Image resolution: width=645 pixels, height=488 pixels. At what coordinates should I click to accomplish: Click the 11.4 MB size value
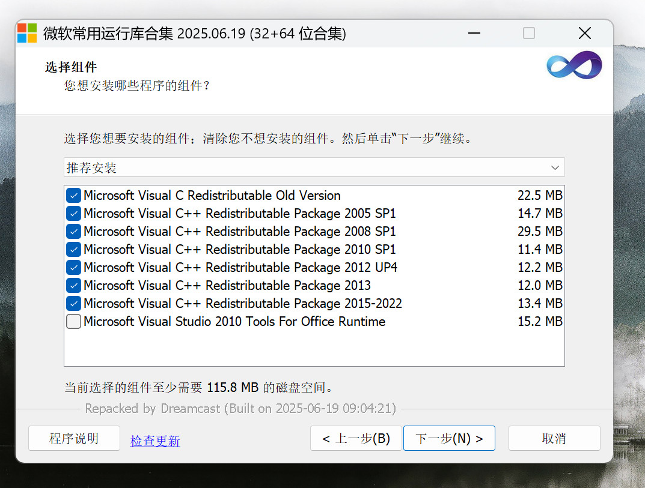point(540,249)
